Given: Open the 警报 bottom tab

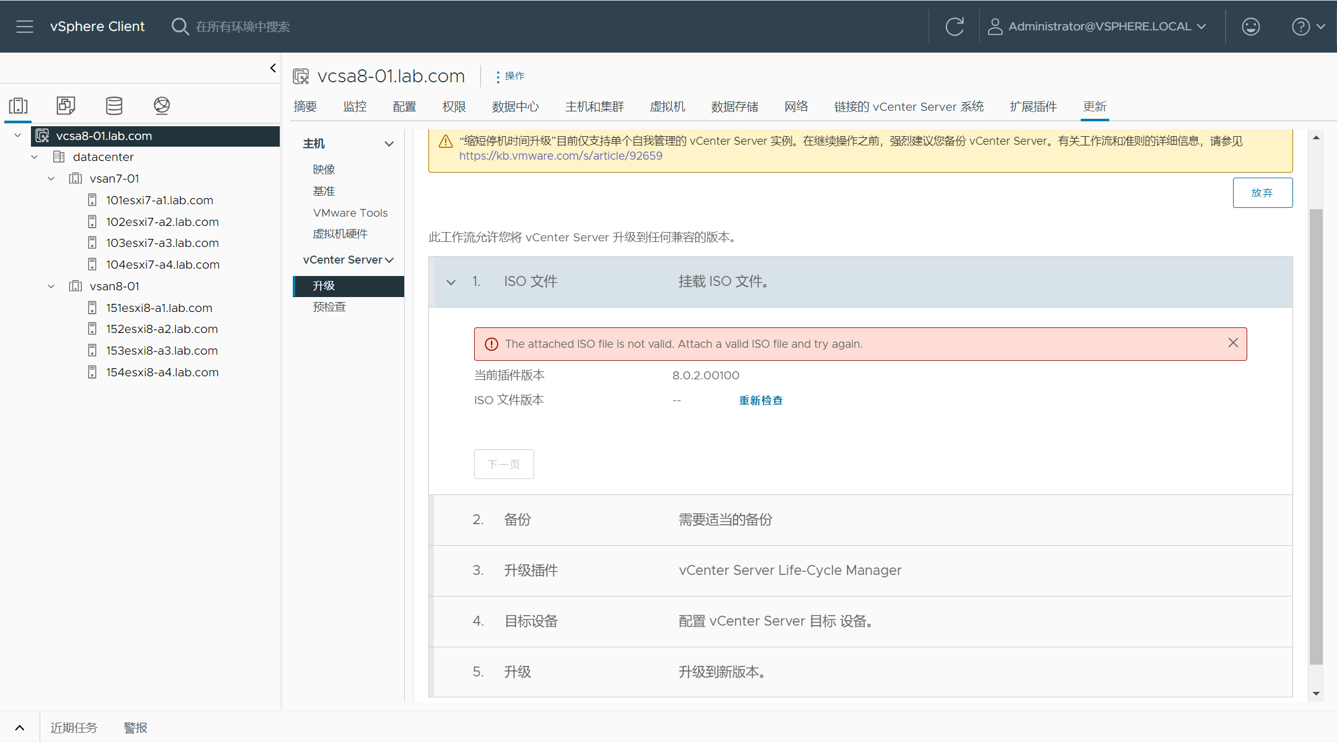Looking at the screenshot, I should point(136,728).
